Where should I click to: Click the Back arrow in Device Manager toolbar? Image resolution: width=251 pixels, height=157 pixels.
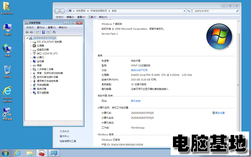point(27,32)
